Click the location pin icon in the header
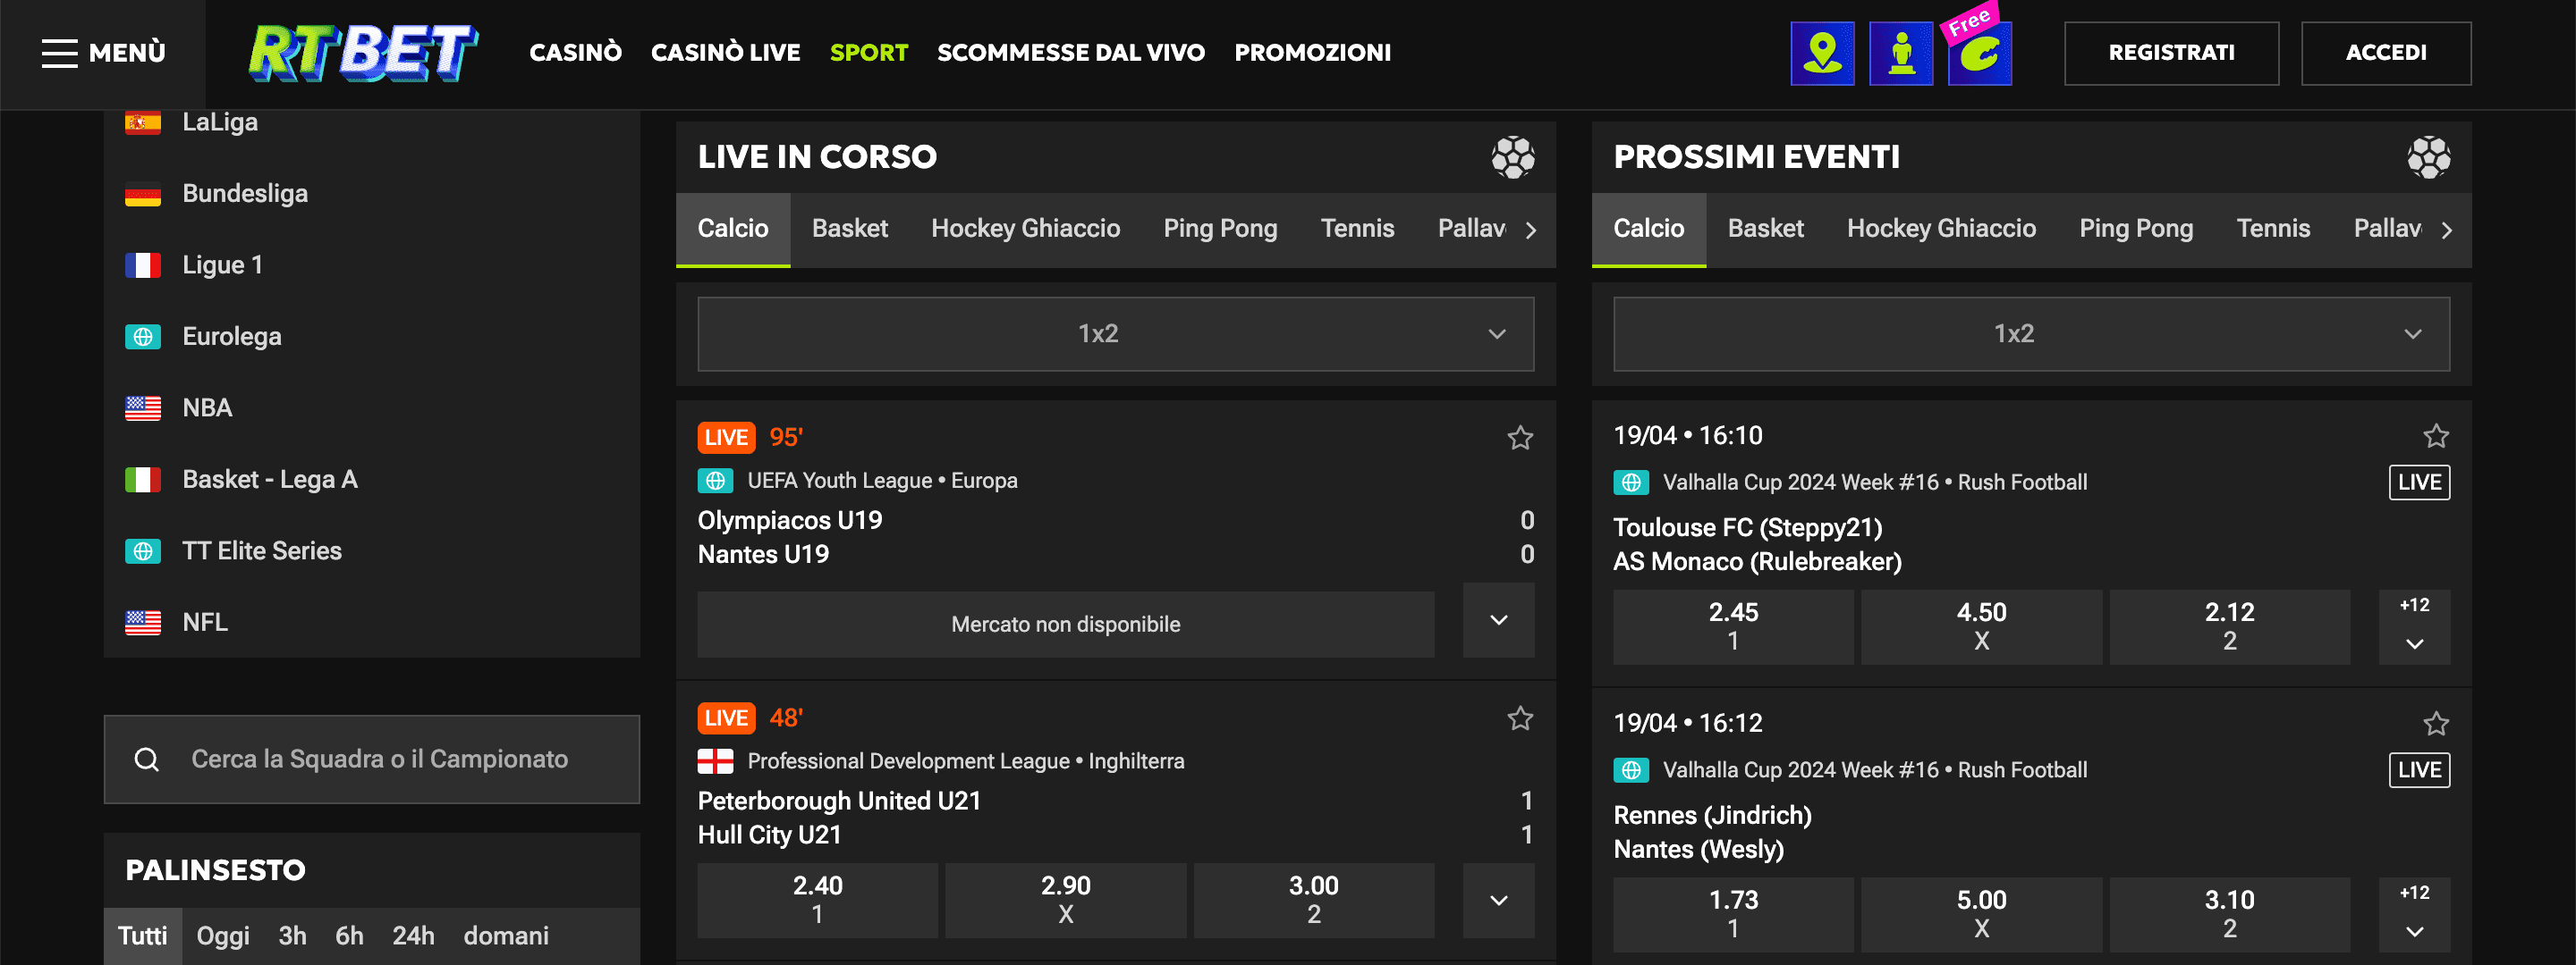Screen dimensions: 2576x965 [1822, 52]
